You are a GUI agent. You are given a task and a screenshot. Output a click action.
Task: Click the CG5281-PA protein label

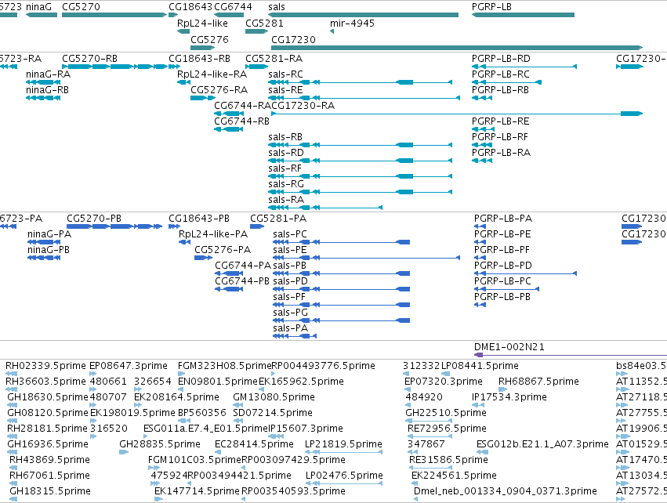pyautogui.click(x=278, y=218)
